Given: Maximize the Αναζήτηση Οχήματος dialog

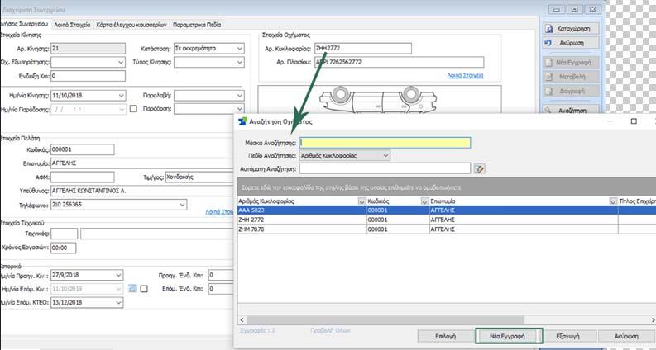Looking at the screenshot, I should click(634, 121).
